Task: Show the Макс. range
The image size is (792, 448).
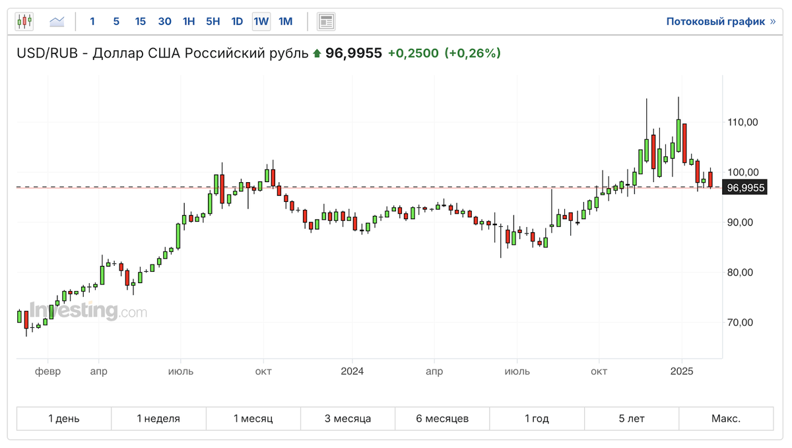Action: coord(726,418)
